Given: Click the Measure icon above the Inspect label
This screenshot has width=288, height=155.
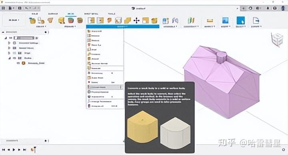Looking at the screenshot, I should pyautogui.click(x=210, y=20).
